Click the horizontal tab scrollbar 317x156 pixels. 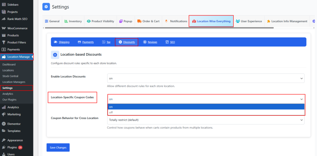pos(158,28)
